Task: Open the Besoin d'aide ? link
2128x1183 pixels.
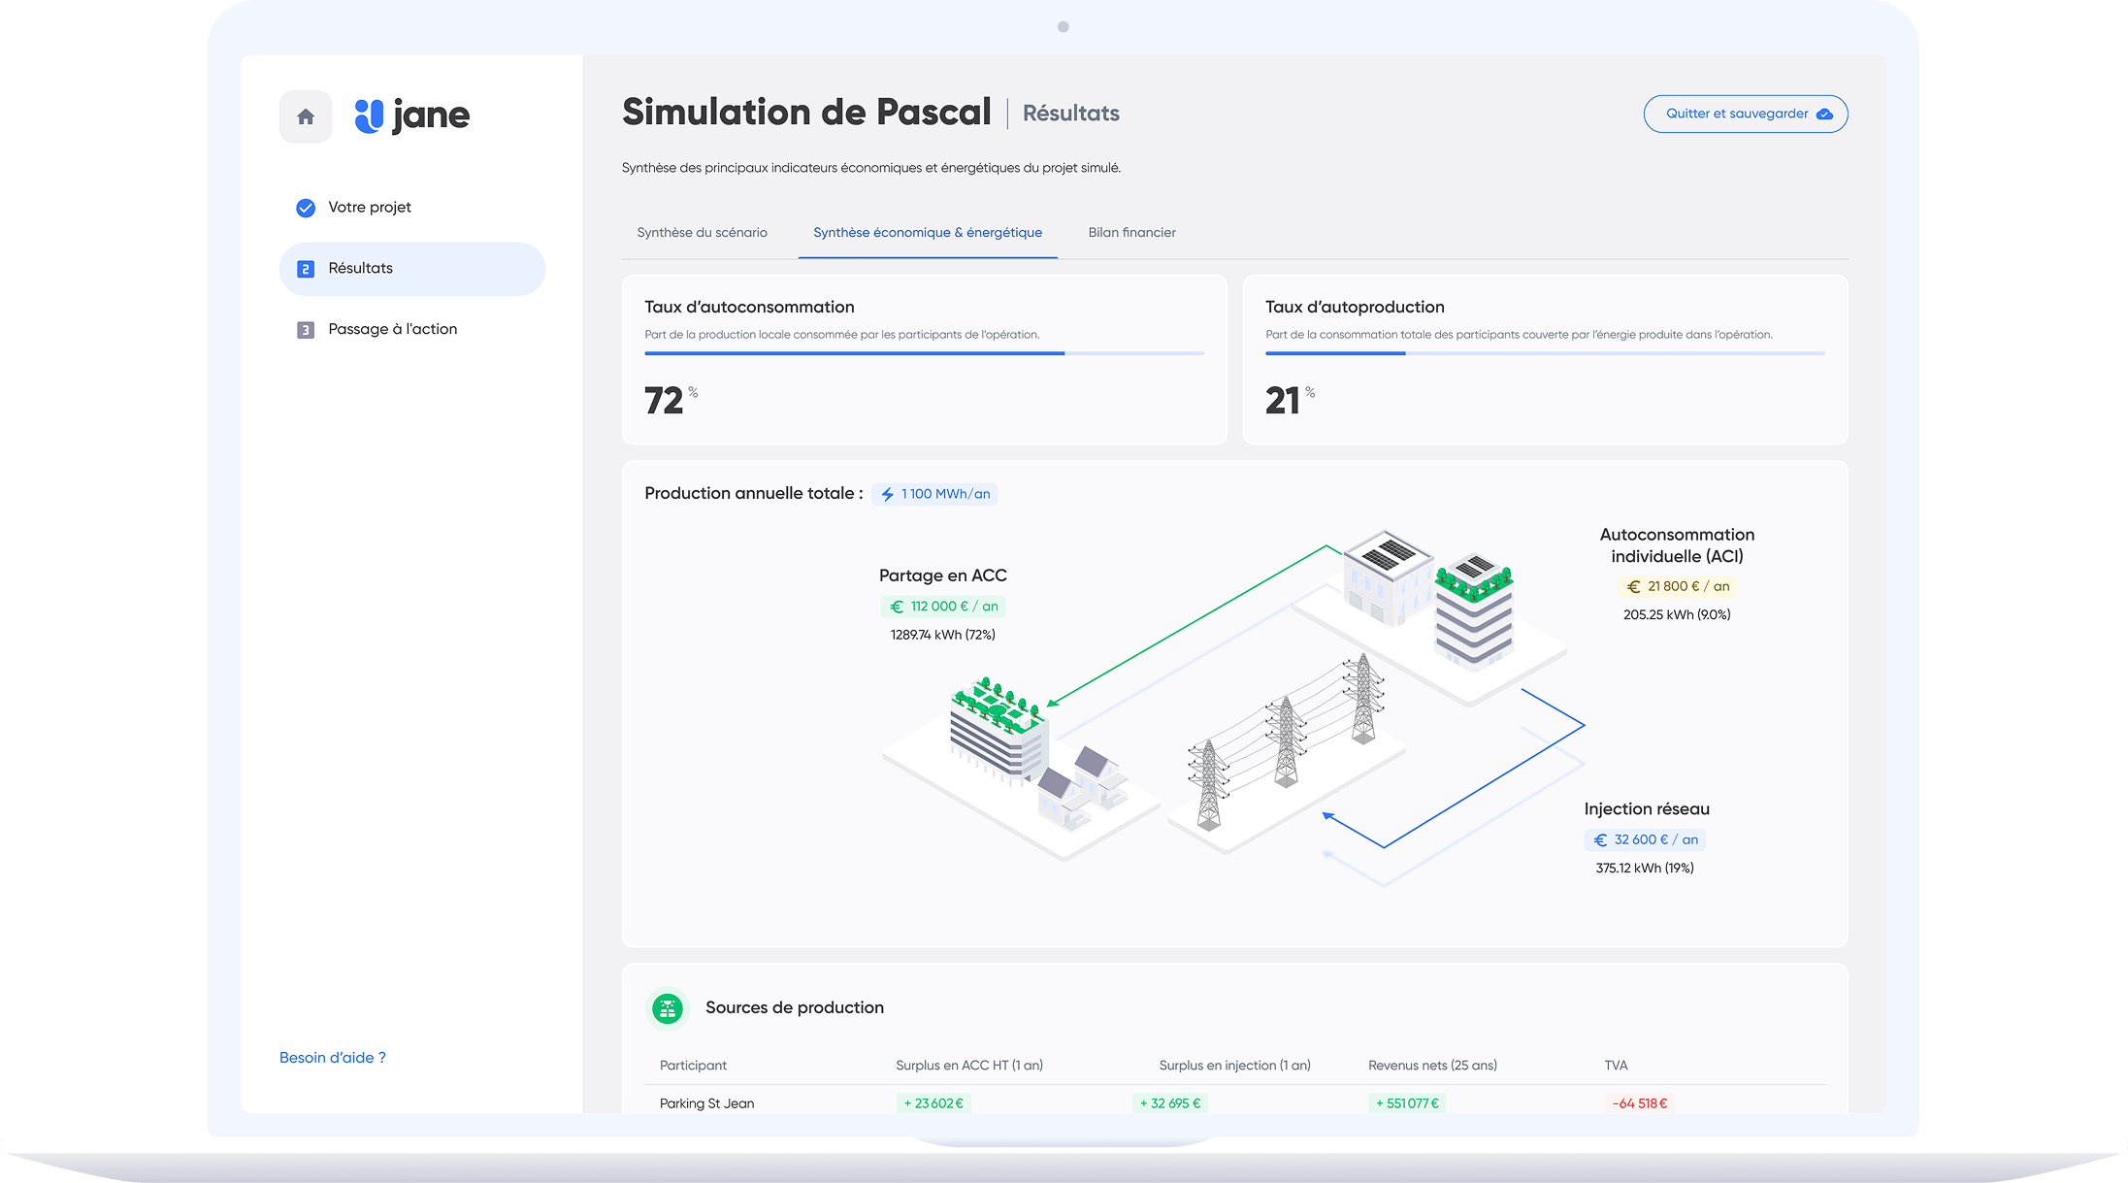Action: [332, 1058]
